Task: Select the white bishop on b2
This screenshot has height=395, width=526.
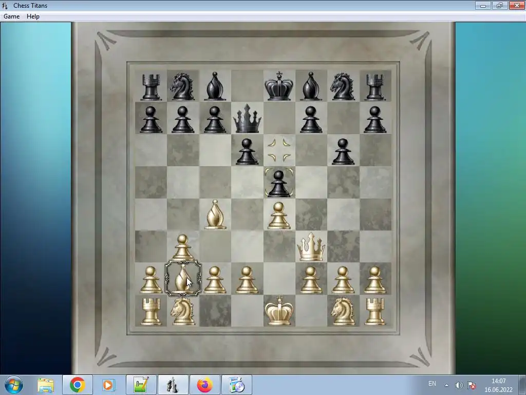Action: 183,278
